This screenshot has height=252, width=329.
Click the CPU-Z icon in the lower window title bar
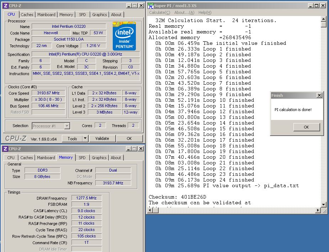pos(5,149)
